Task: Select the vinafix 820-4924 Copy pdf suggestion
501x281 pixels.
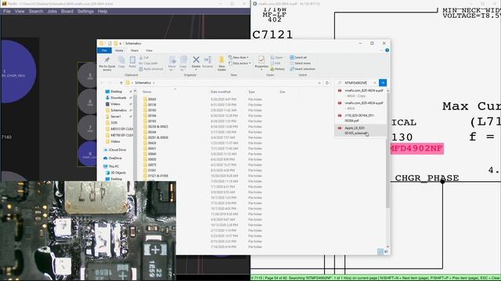Action: pos(360,93)
